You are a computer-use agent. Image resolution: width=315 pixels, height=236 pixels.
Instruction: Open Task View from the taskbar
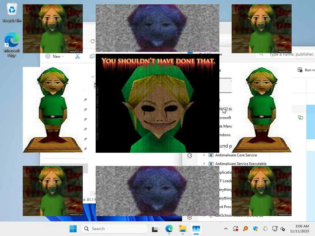(155, 229)
